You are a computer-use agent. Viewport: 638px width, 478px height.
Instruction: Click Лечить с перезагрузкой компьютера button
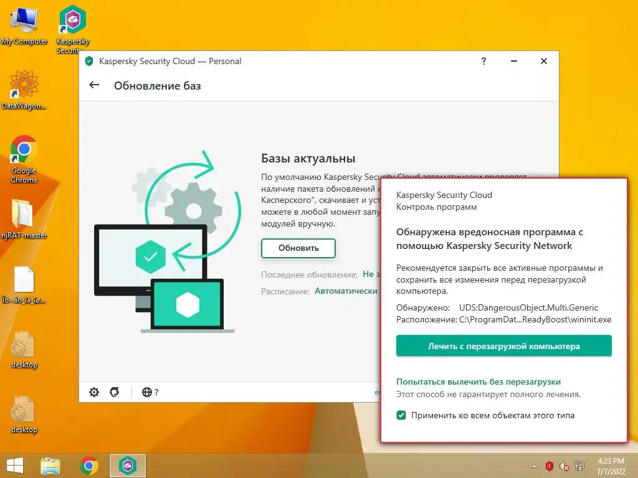click(503, 346)
